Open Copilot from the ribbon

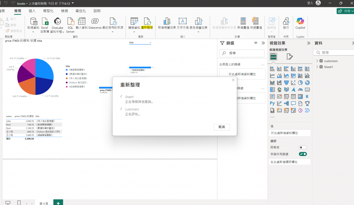300,23
